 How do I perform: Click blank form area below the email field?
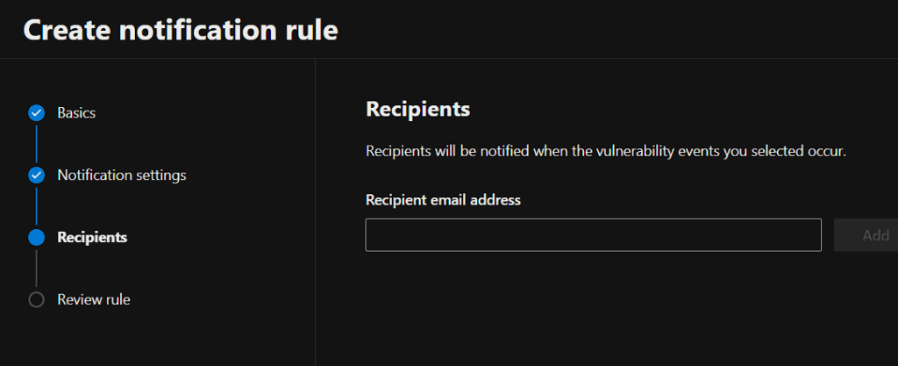pos(593,307)
